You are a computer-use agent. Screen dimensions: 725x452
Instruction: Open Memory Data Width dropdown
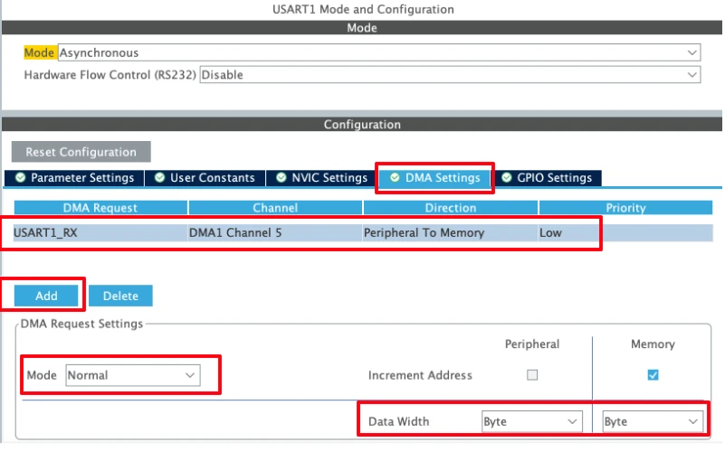(x=652, y=421)
